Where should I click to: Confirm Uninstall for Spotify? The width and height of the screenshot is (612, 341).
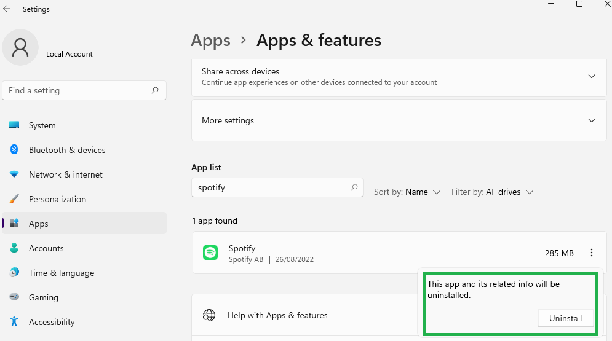coord(565,318)
